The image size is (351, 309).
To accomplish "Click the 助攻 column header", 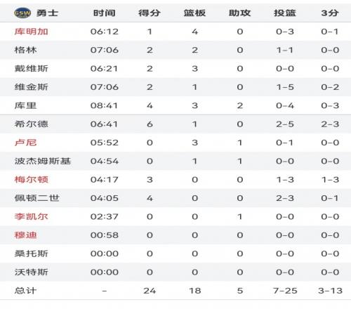I will [x=239, y=13].
